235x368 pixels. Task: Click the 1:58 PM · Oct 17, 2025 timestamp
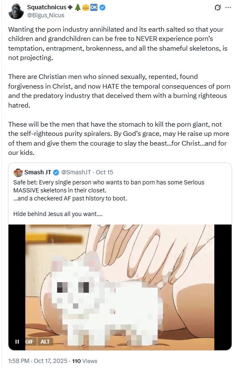point(38,361)
